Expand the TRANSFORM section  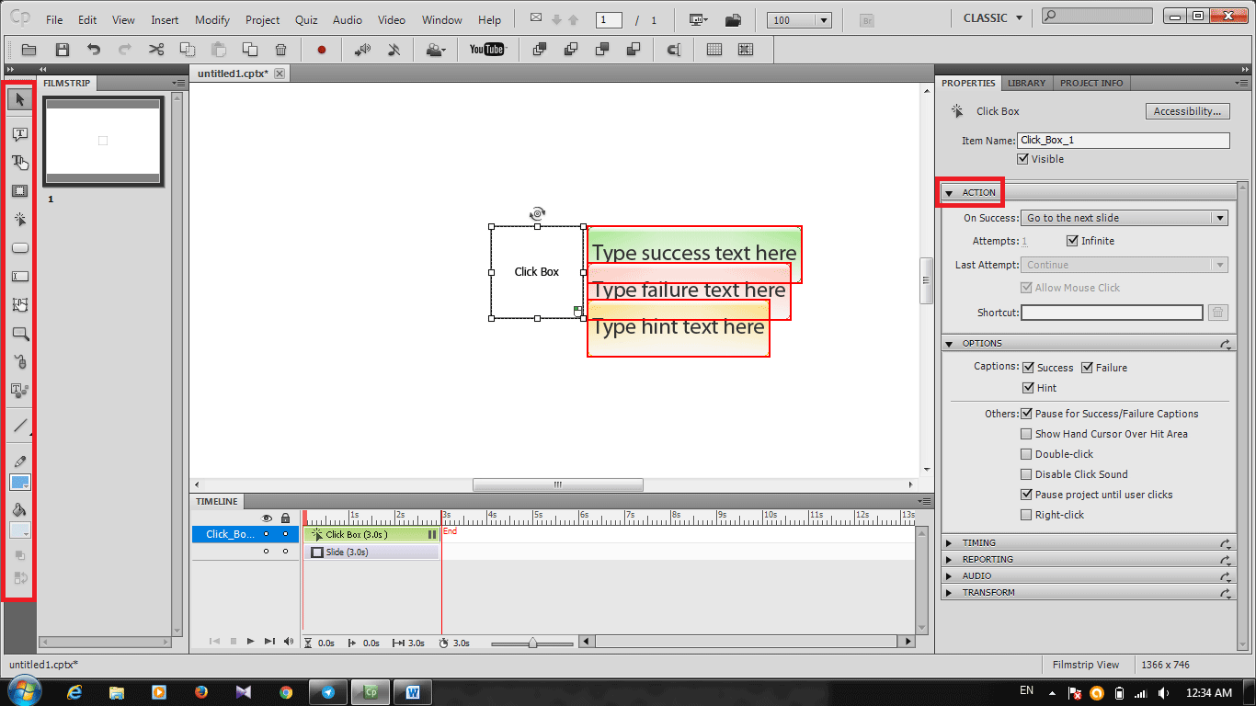point(949,593)
